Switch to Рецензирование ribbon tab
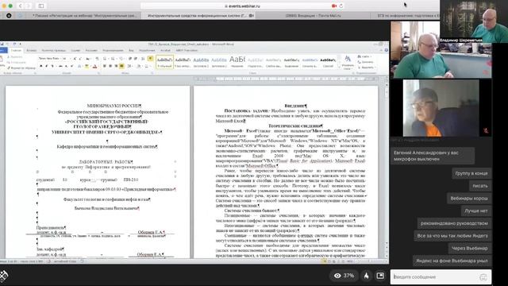Image resolution: width=508 pixels, height=286 pixels. coord(113,50)
